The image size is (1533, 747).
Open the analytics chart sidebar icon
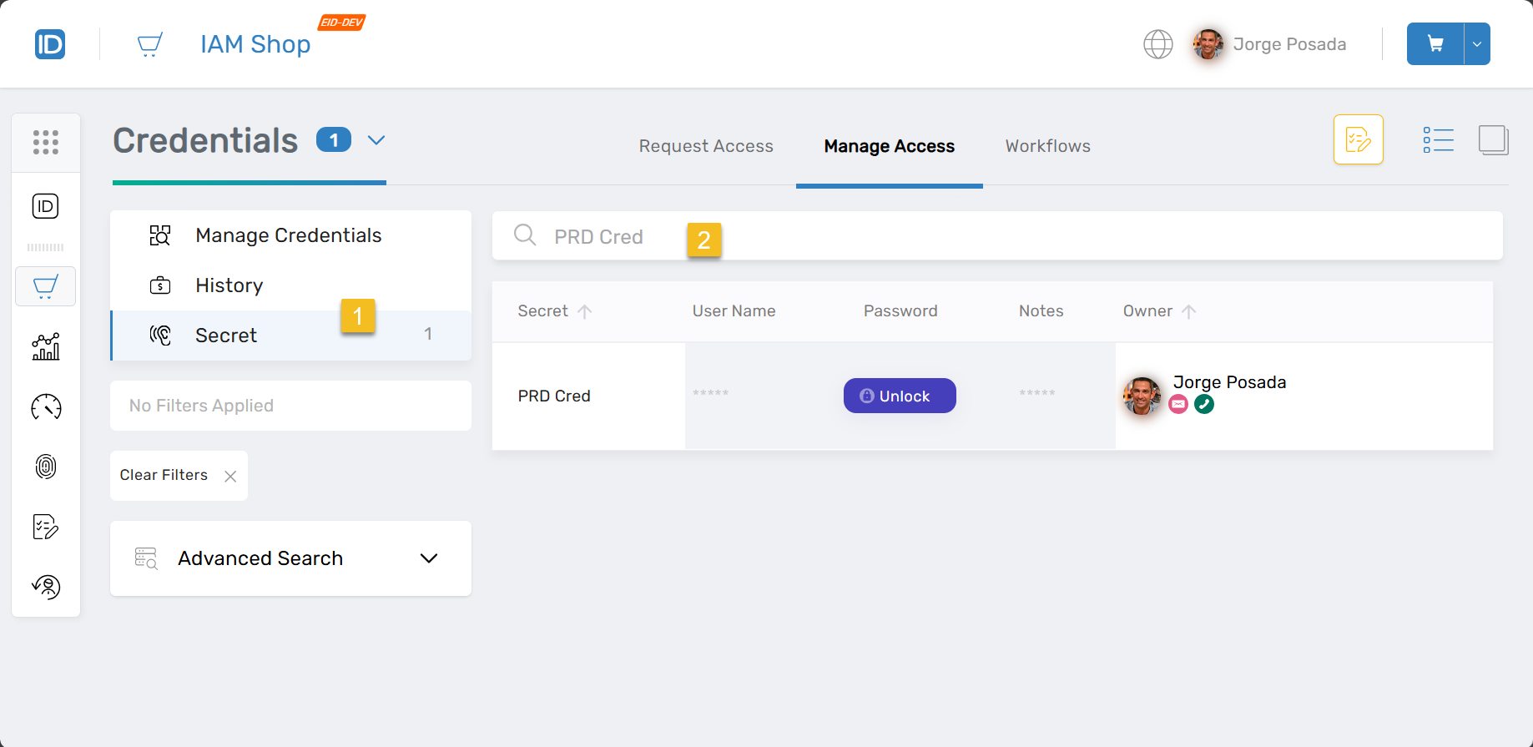pos(46,346)
